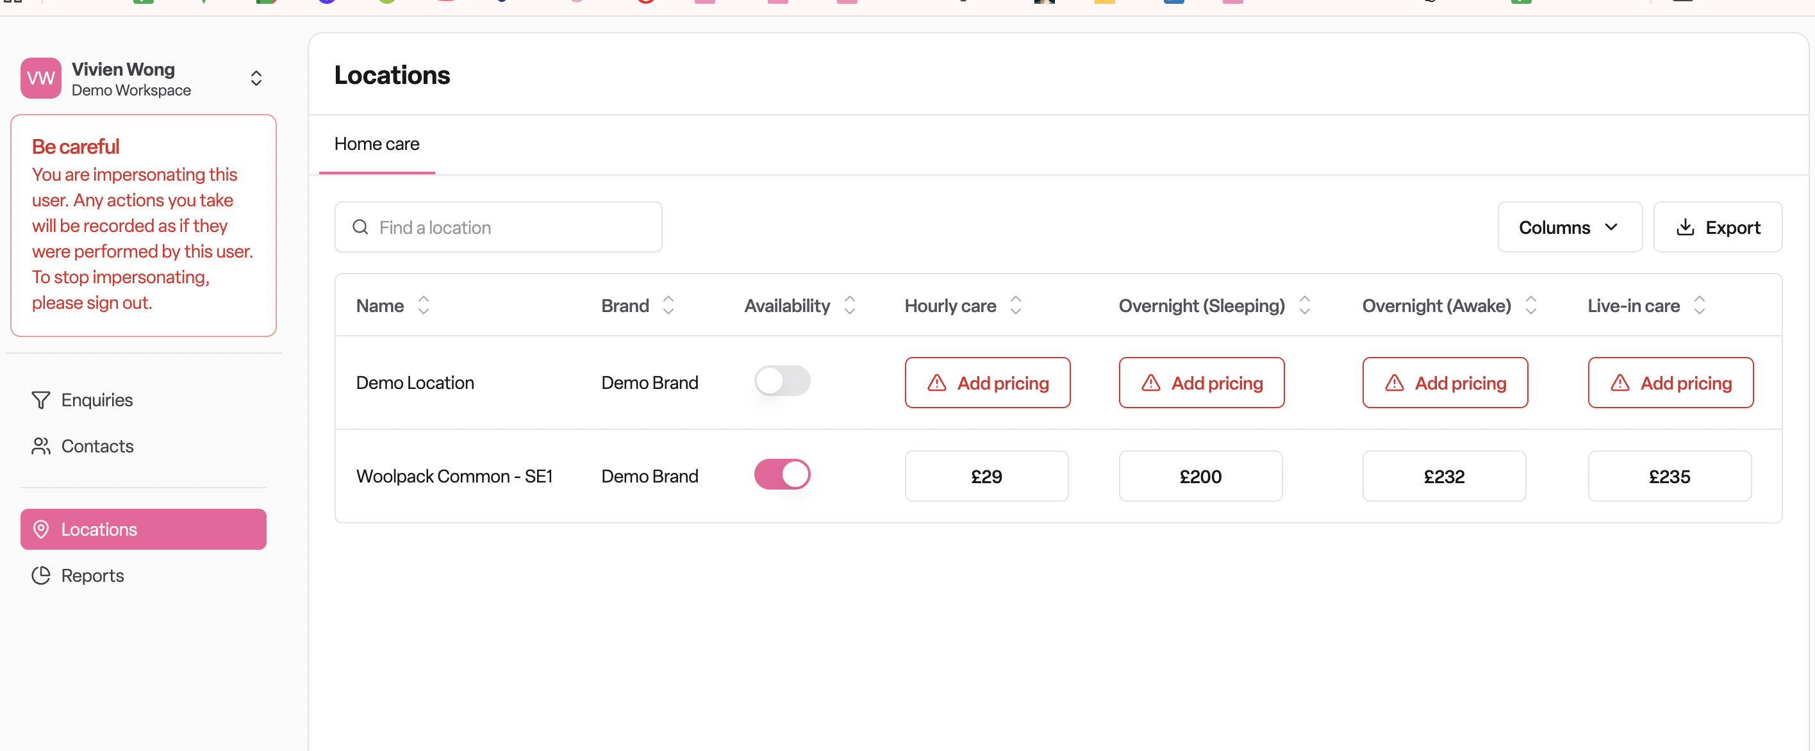
Task: Click the Enquiries funnel icon
Action: pyautogui.click(x=41, y=400)
